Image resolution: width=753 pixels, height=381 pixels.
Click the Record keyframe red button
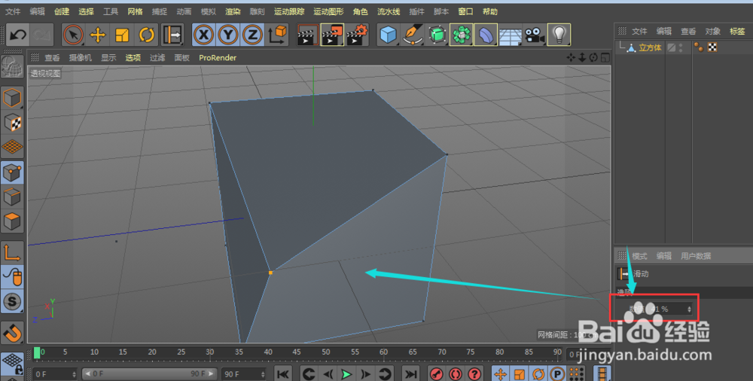[437, 373]
